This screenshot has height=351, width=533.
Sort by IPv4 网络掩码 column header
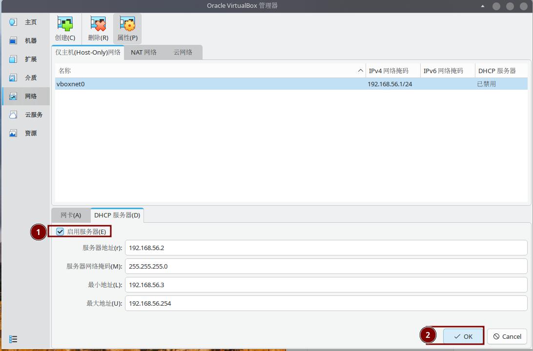click(393, 71)
